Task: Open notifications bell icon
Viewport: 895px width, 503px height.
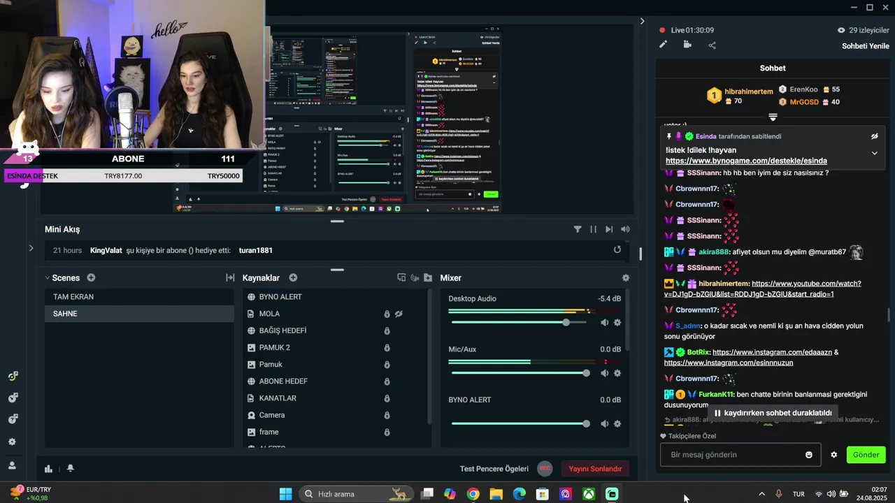Action: pyautogui.click(x=70, y=469)
